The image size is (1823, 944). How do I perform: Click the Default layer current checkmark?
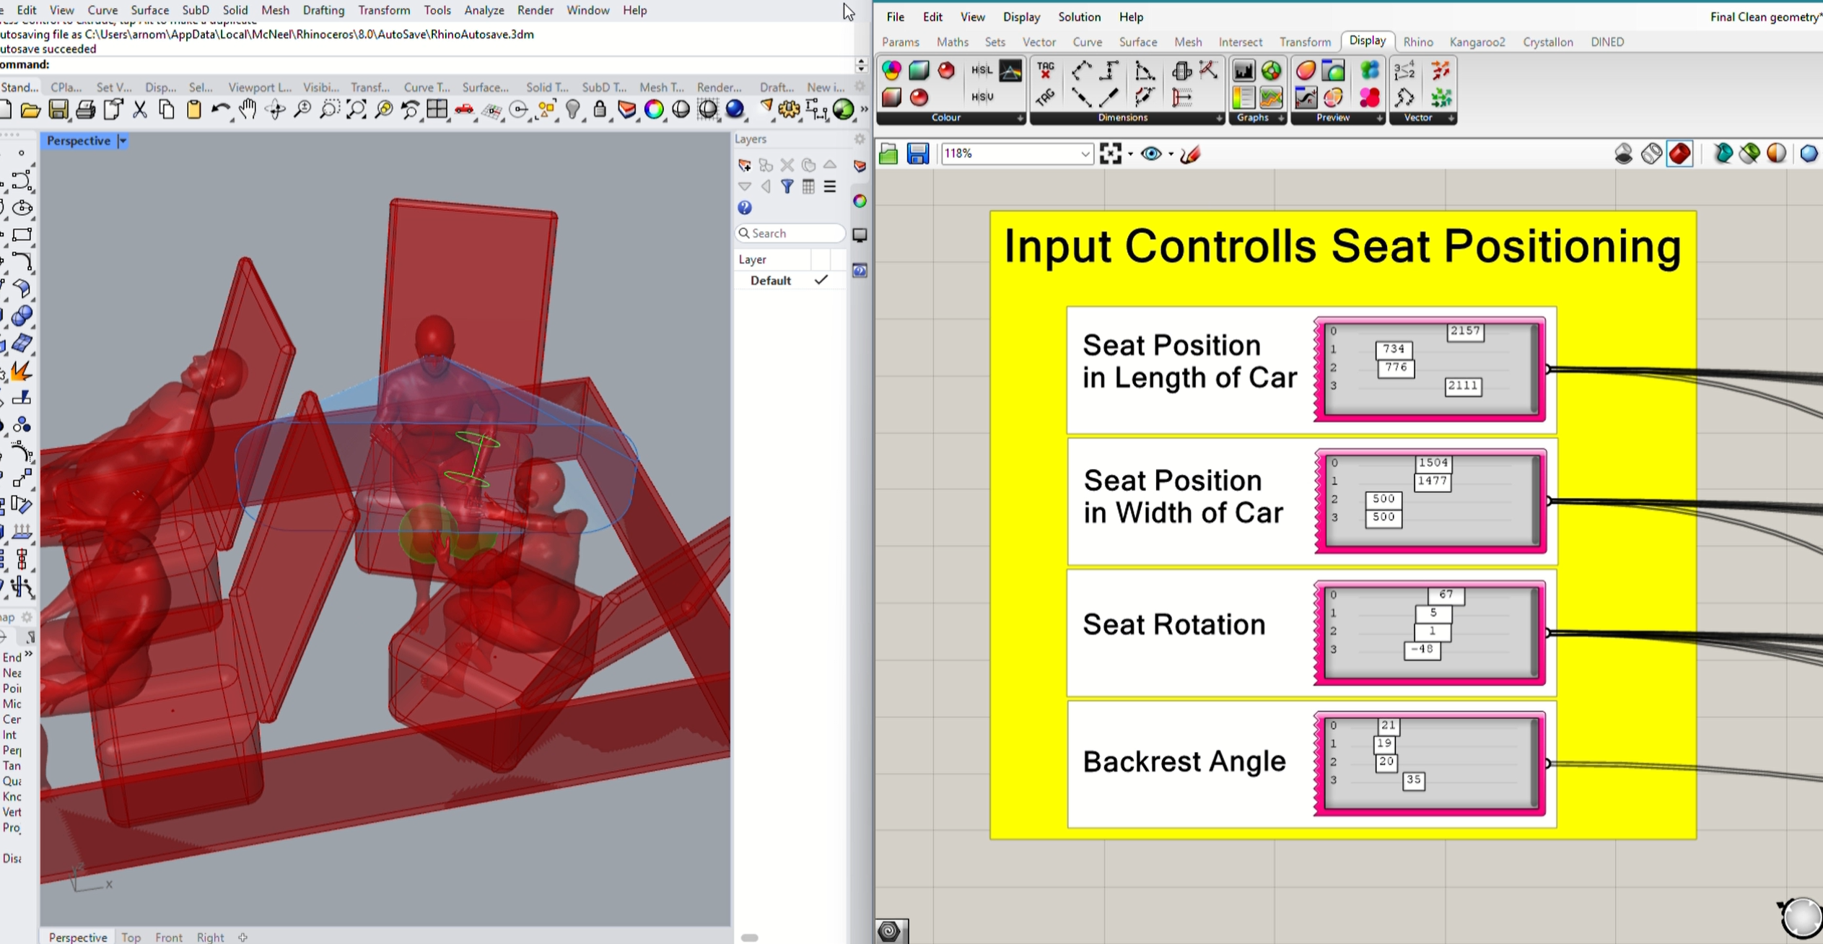(821, 280)
